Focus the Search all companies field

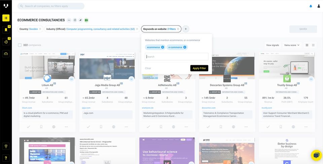[x=51, y=6]
